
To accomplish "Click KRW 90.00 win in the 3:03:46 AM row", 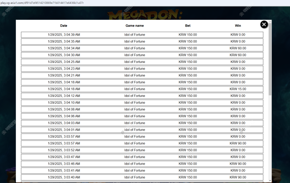I will coord(238,164).
